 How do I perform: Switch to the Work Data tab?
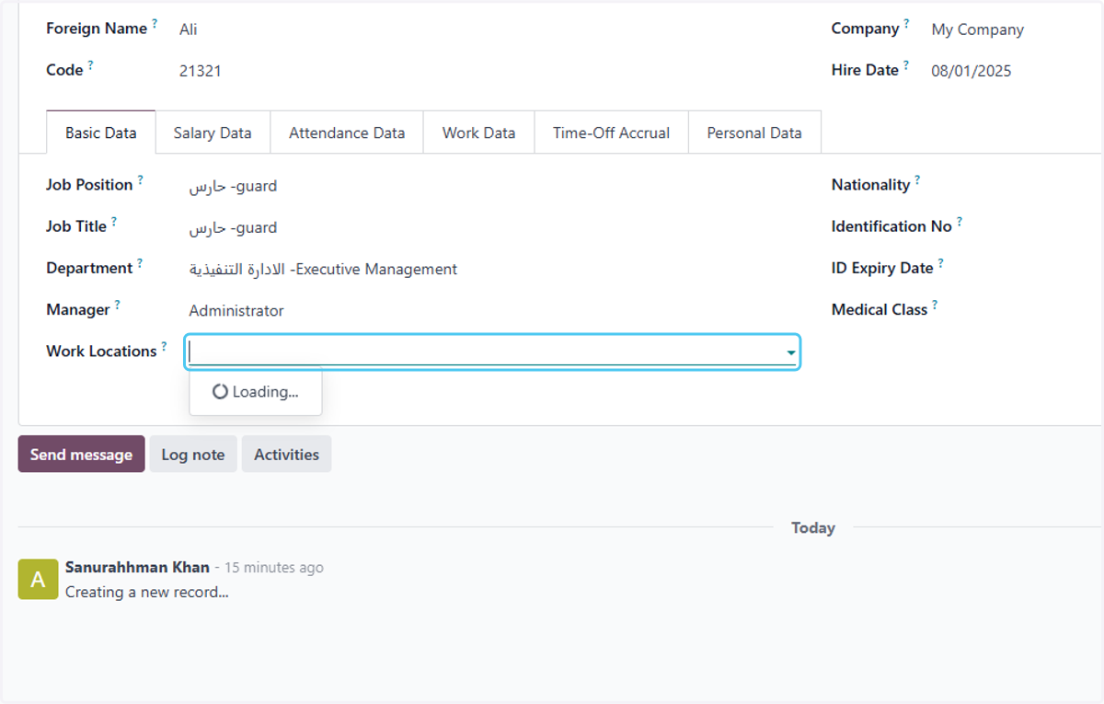[478, 133]
